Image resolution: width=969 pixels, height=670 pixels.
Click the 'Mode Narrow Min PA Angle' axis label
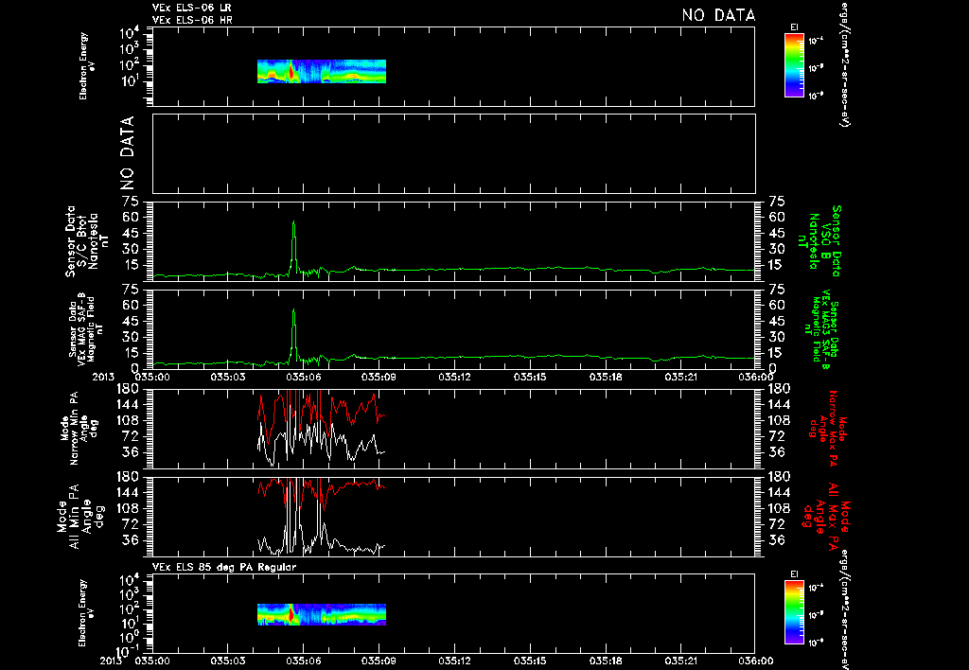[78, 427]
